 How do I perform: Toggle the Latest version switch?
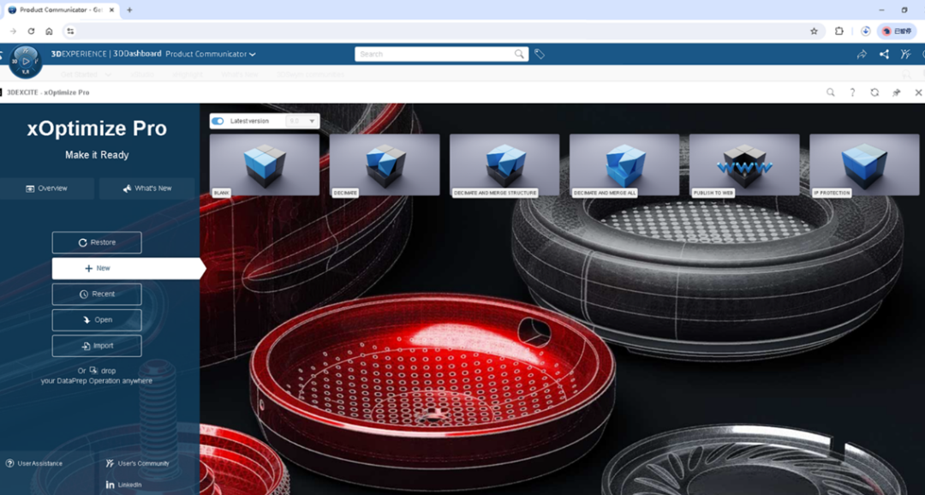pos(218,121)
